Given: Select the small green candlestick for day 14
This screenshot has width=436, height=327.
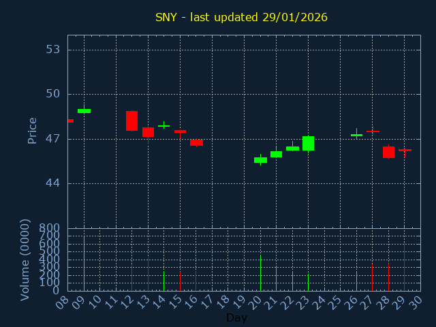Looking at the screenshot, I should pyautogui.click(x=163, y=125).
